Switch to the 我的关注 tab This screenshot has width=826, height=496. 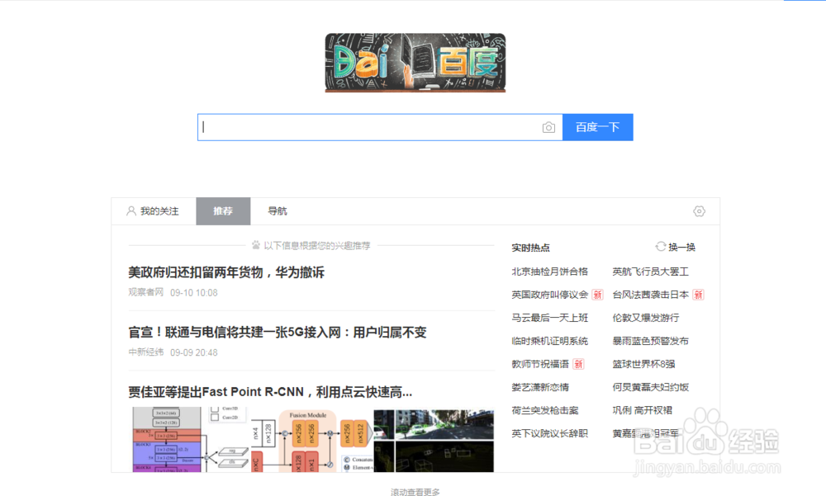pyautogui.click(x=154, y=211)
